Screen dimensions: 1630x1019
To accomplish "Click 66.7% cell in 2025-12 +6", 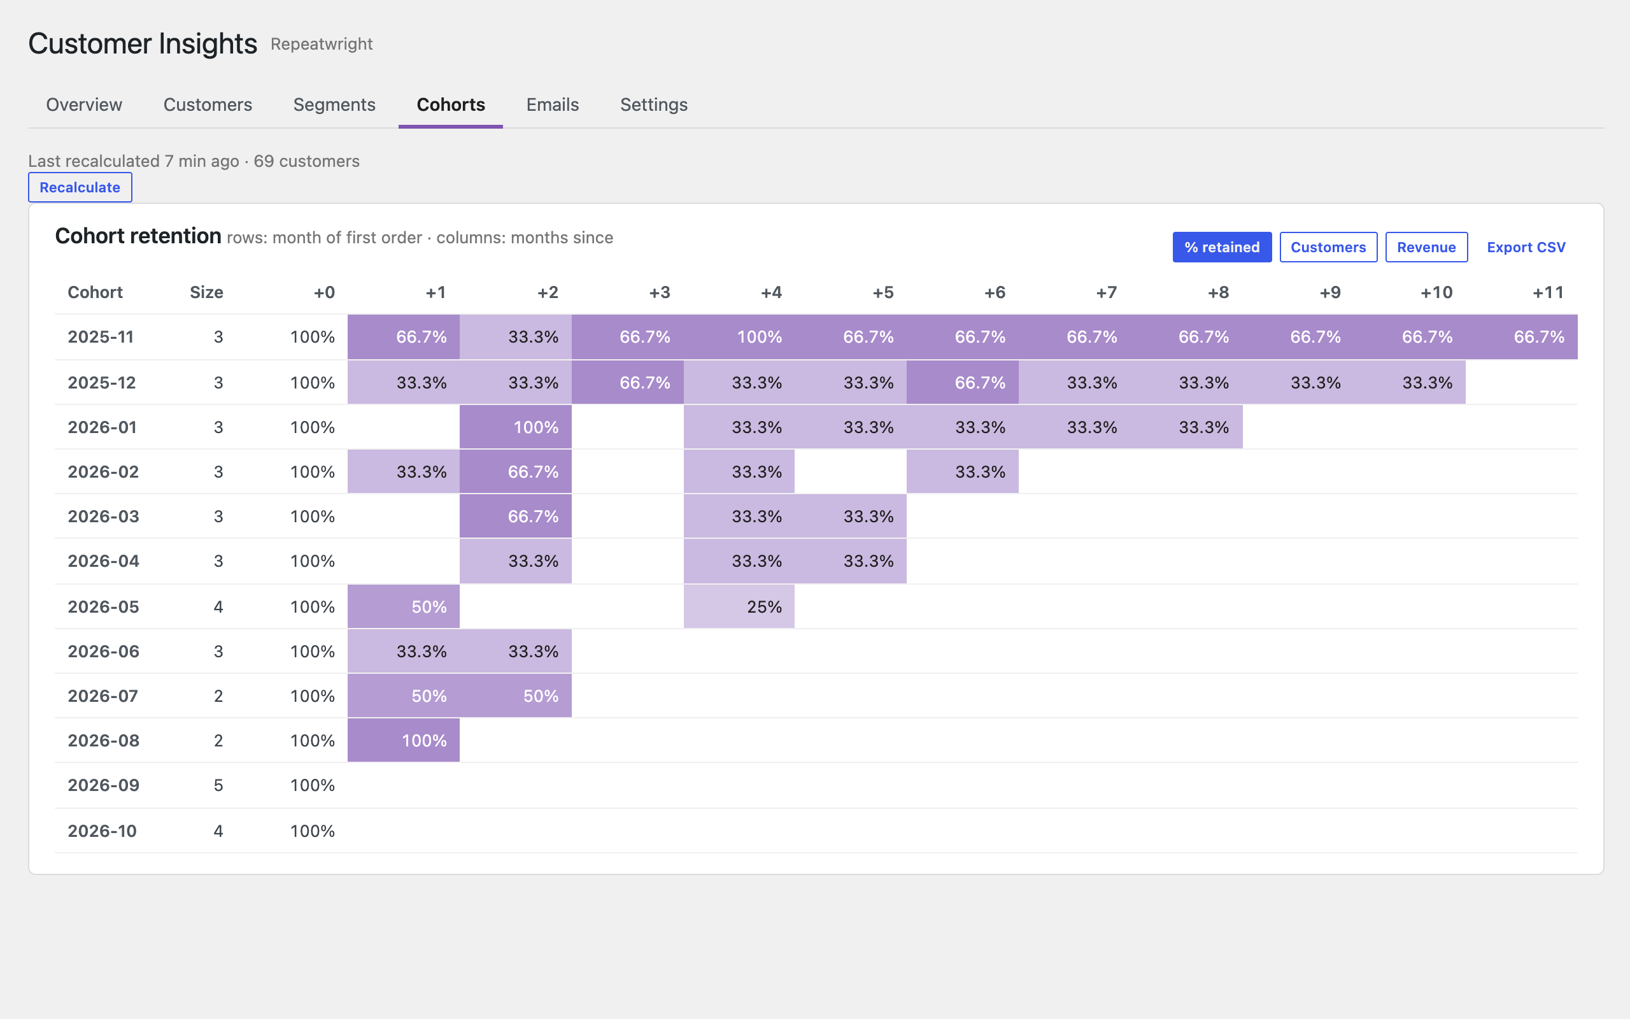I will click(963, 383).
